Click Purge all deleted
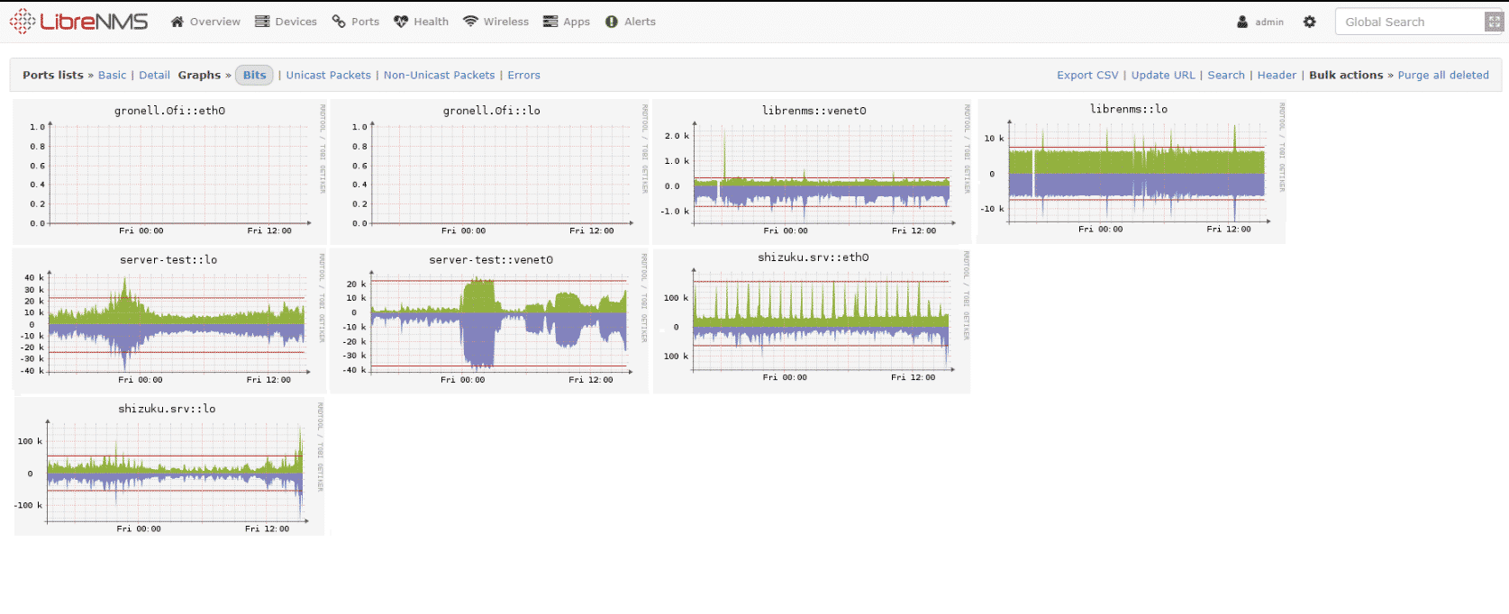The image size is (1509, 614). [x=1442, y=75]
